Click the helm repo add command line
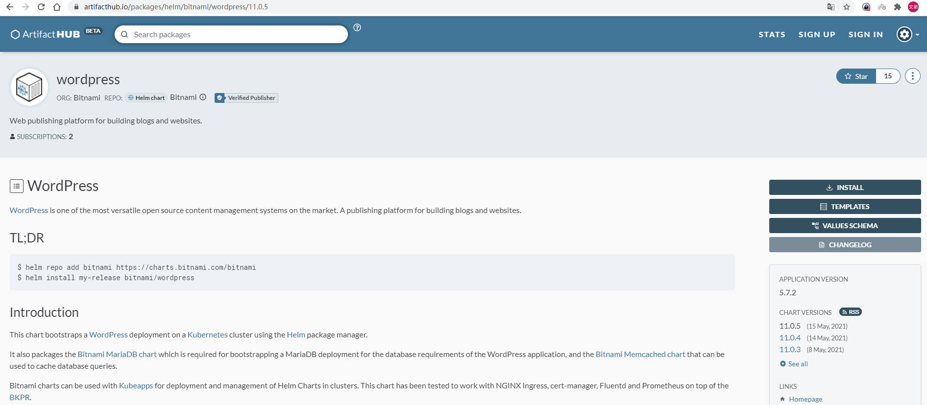 click(x=137, y=267)
